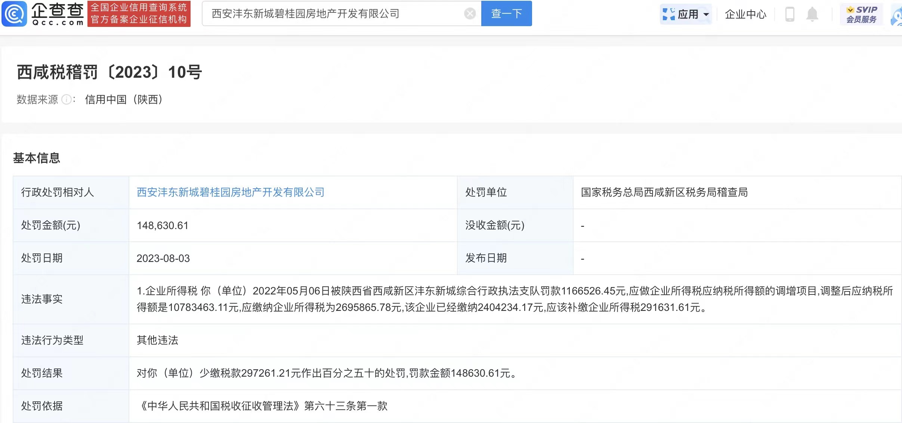Click the Qcc.com logo icon
The width and height of the screenshot is (902, 423).
pos(15,14)
